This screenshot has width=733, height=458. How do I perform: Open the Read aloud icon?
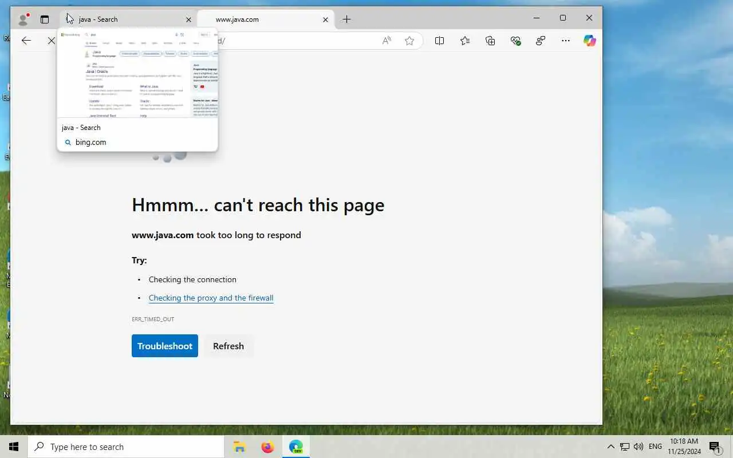tap(387, 41)
